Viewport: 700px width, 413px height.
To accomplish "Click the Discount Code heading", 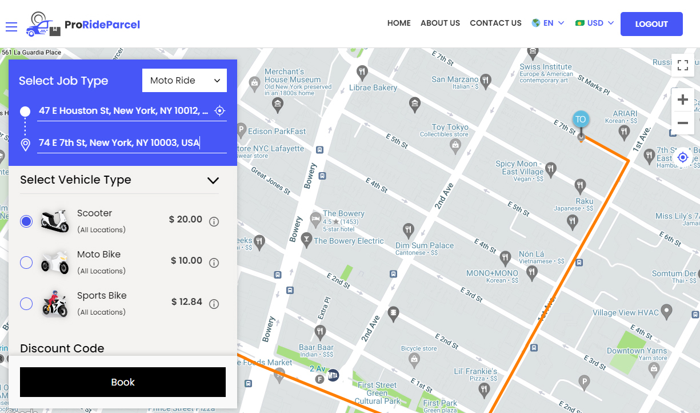I will pyautogui.click(x=62, y=348).
